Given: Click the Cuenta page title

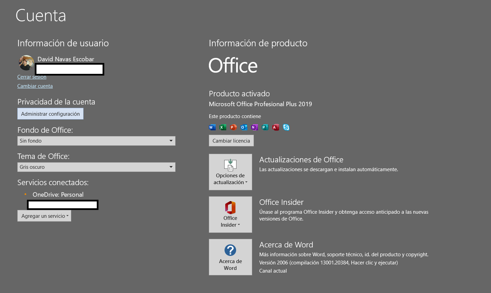Looking at the screenshot, I should pos(41,16).
